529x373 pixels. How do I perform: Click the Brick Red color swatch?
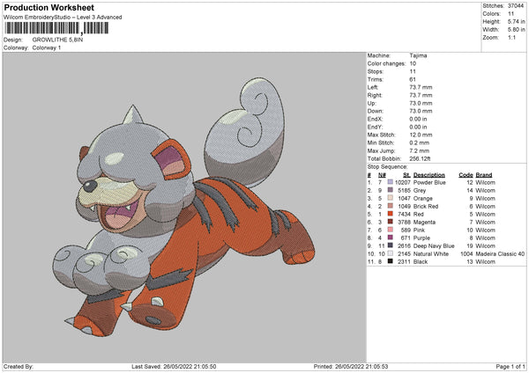(391, 206)
